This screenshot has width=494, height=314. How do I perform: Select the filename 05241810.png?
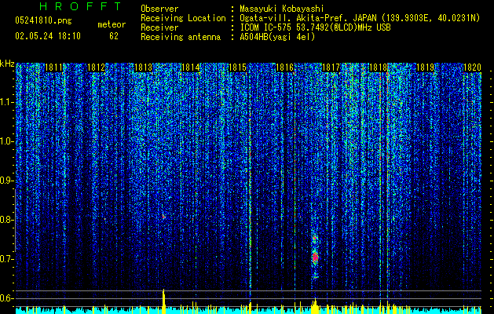coord(43,20)
